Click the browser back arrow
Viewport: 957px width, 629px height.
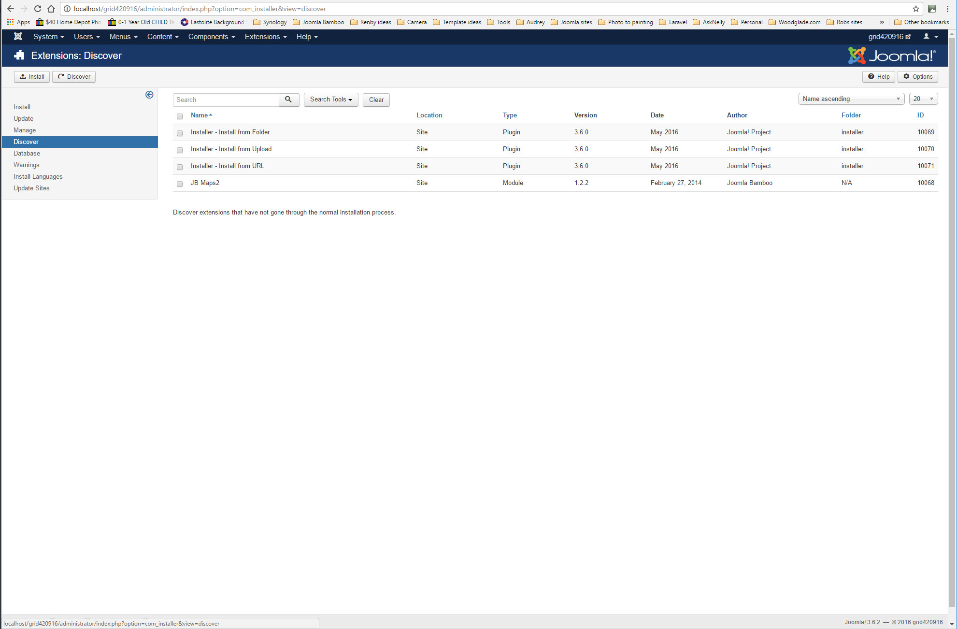click(10, 9)
